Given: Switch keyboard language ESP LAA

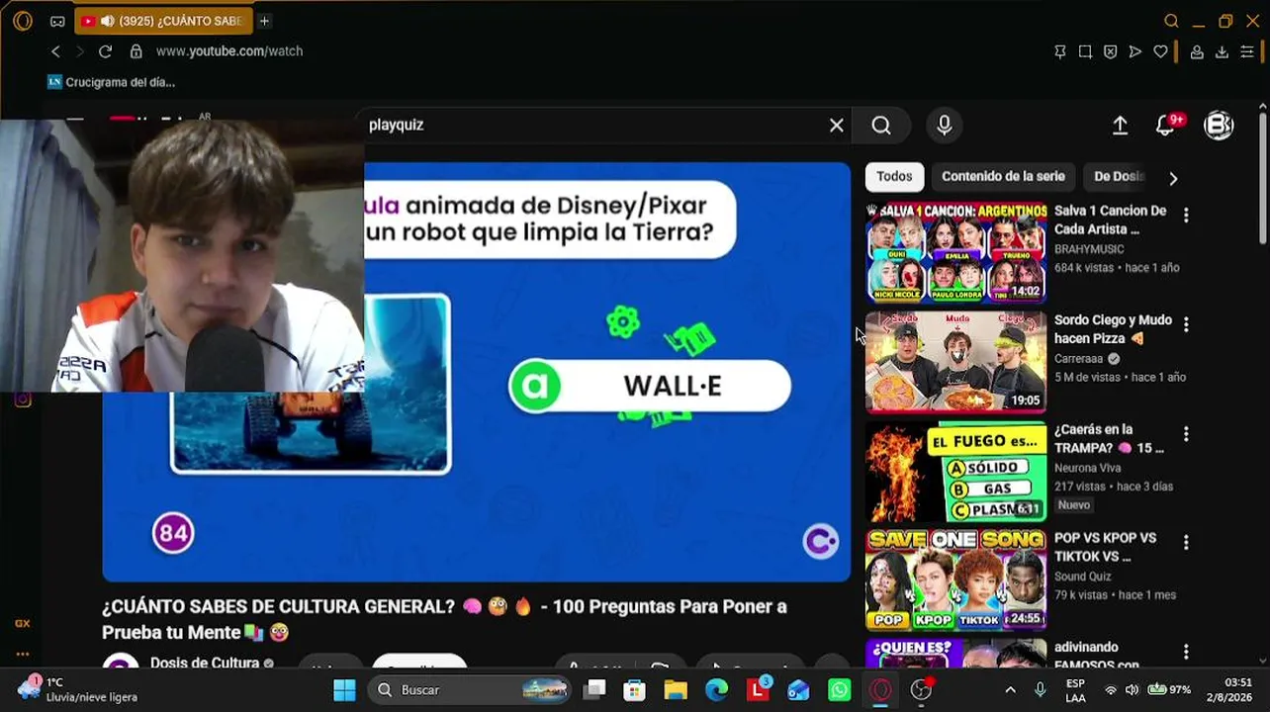Looking at the screenshot, I should tap(1075, 690).
